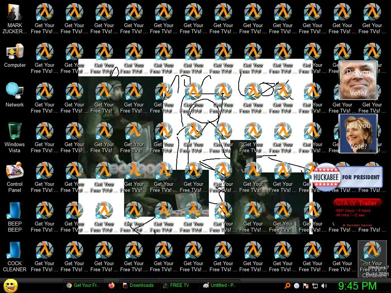Open the Network desktop icon
391x293 pixels.
click(x=15, y=95)
